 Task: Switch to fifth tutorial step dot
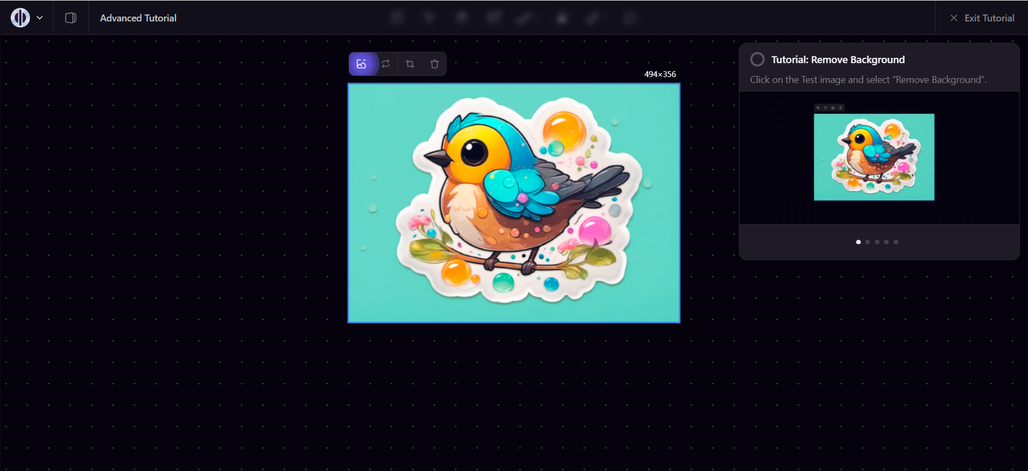(896, 242)
